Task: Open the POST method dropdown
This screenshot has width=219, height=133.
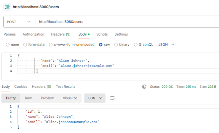Action: pos(19,22)
